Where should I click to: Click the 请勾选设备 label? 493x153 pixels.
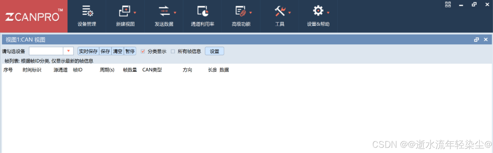pyautogui.click(x=14, y=51)
